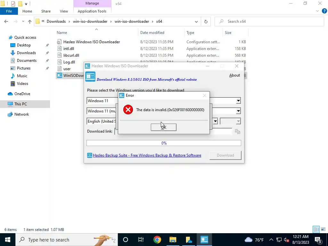Screen dimensions: 328x246
Task: Close the Error dialog with X
Action: [204, 95]
